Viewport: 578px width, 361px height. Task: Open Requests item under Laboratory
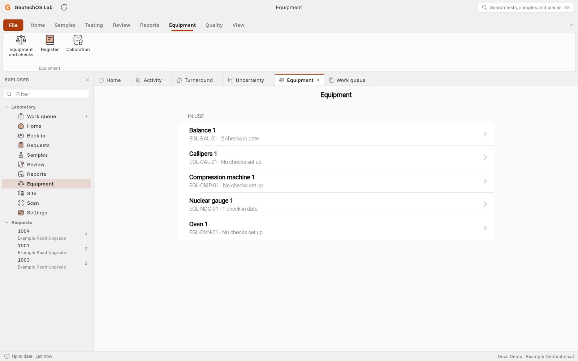[46, 145]
